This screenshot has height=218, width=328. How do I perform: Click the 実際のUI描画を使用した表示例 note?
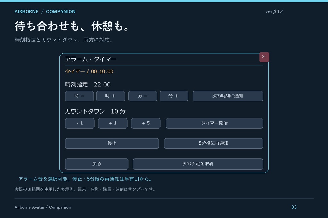pos(85,189)
